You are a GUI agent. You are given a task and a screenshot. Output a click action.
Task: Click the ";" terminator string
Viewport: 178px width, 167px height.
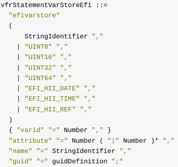[x=117, y=161]
